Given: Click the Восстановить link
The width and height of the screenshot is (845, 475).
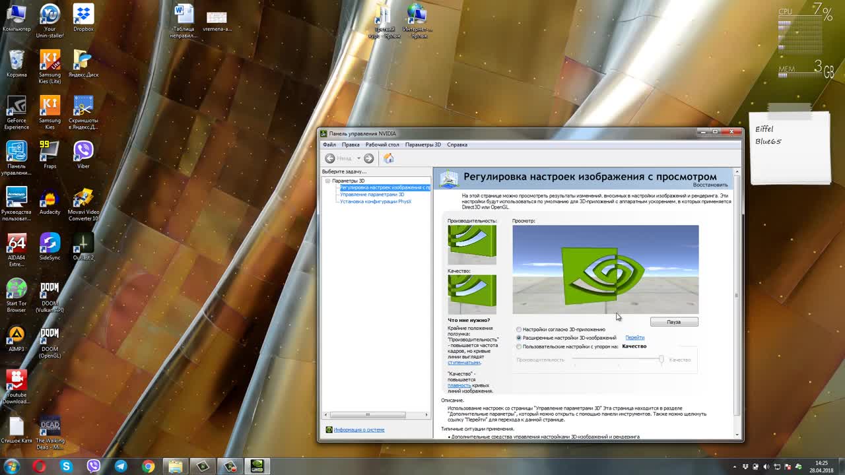Looking at the screenshot, I should [710, 185].
